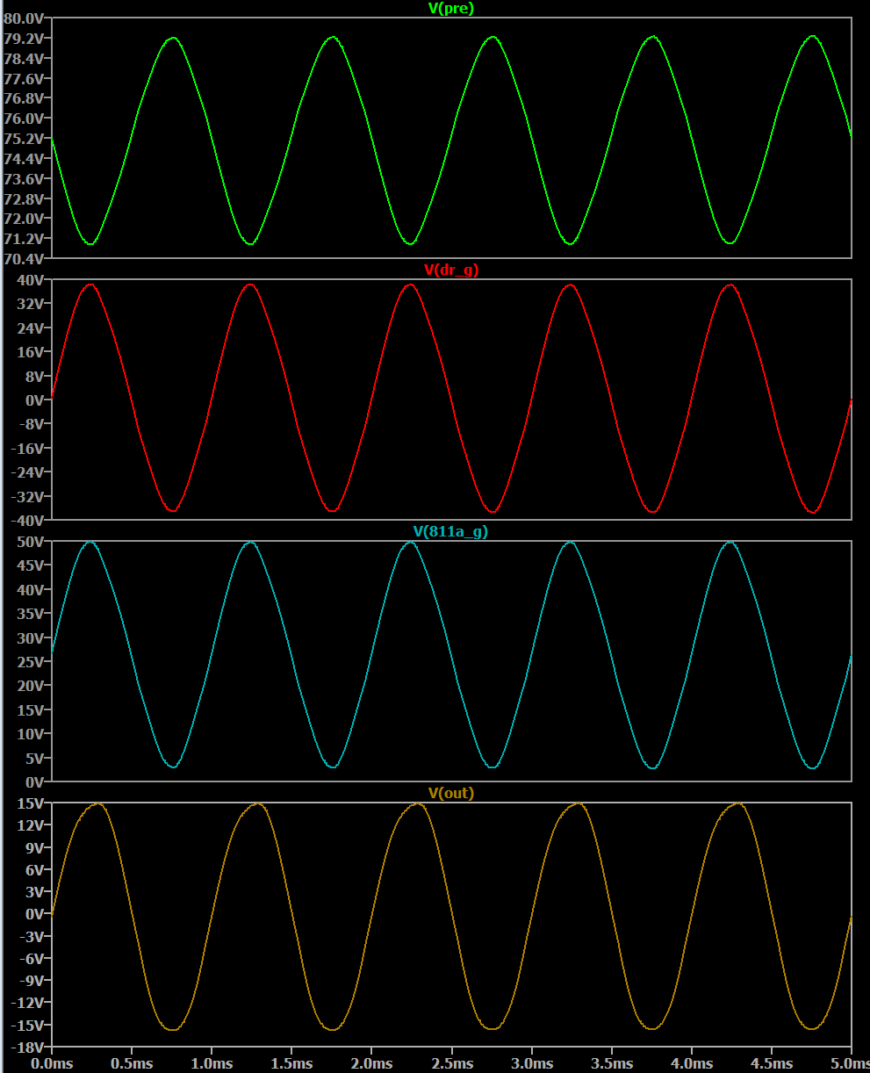Click the 80.0V axis value
870x1073 pixels.
coord(25,18)
